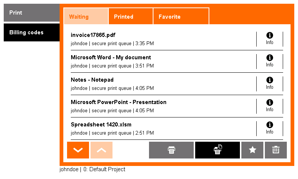Open Info for Microsoft PowerPoint - Presentation
This screenshot has height=179, width=298.
tap(269, 106)
